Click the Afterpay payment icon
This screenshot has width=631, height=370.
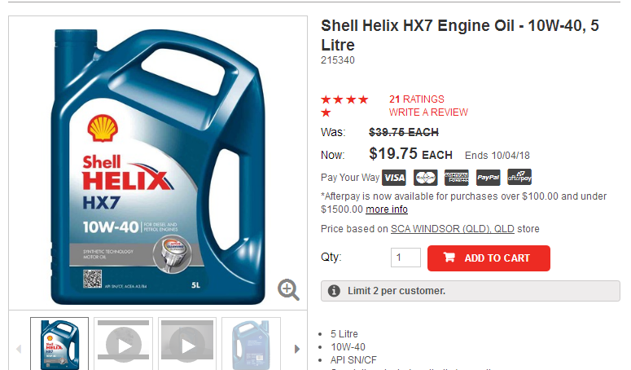click(x=519, y=177)
